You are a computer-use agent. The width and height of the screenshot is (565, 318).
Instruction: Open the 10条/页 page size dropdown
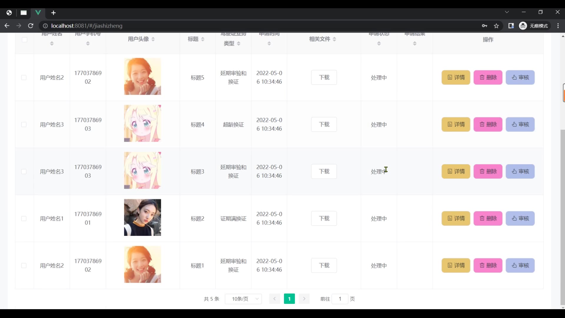tap(243, 299)
